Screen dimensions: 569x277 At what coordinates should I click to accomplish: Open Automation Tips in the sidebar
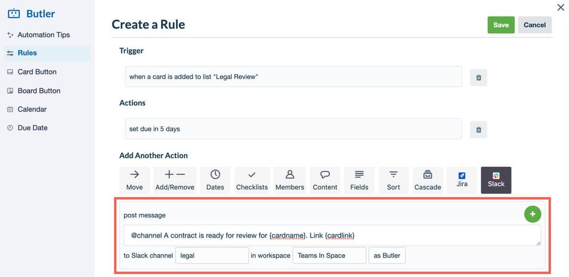pyautogui.click(x=43, y=35)
